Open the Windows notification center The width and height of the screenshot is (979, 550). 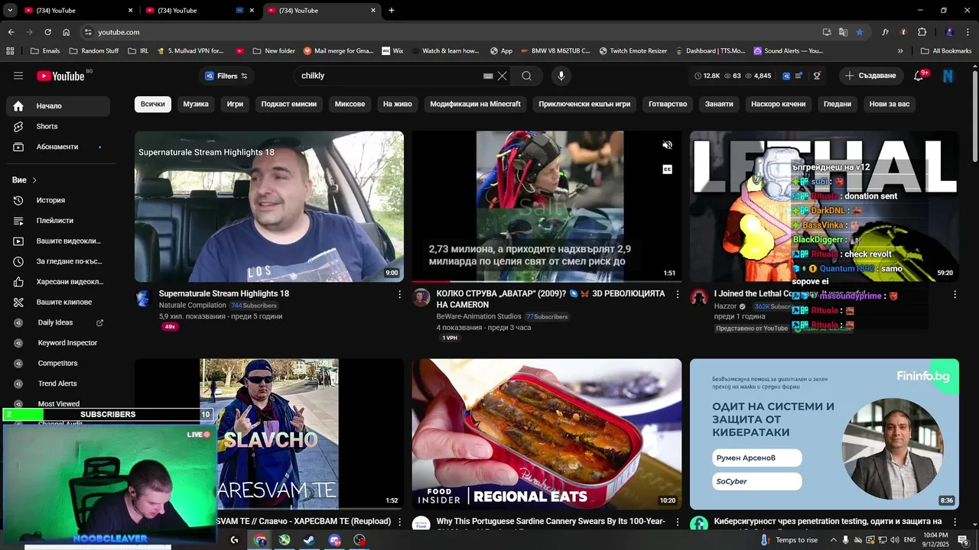point(963,540)
